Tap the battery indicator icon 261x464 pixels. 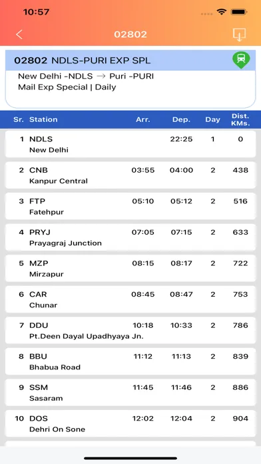[239, 12]
